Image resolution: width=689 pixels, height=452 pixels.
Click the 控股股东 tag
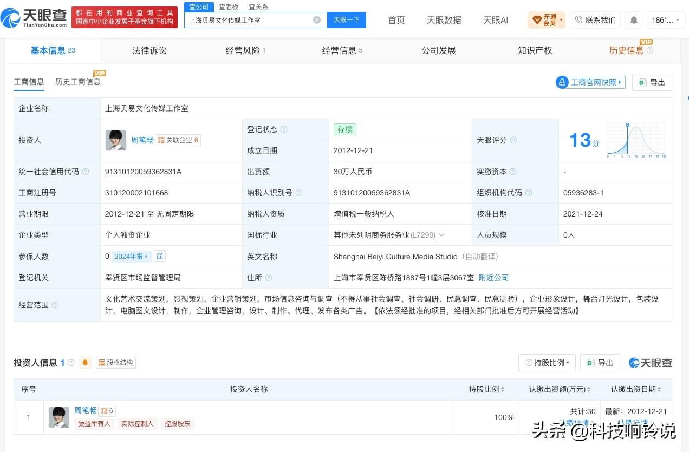coord(178,424)
